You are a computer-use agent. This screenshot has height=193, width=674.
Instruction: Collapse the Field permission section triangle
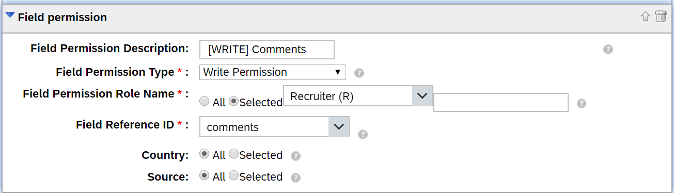coord(10,15)
